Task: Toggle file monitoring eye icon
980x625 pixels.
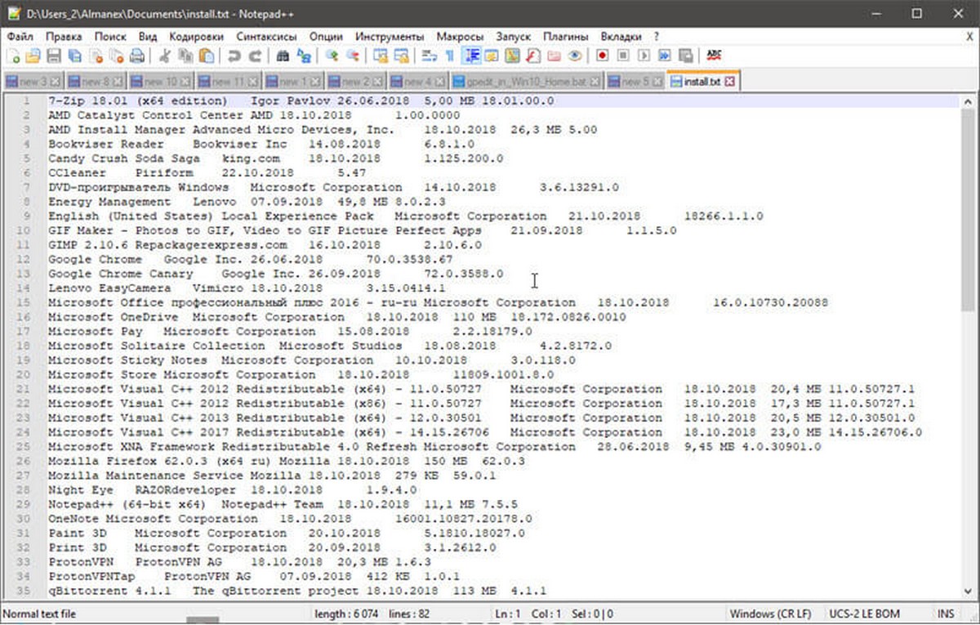Action: pos(575,56)
